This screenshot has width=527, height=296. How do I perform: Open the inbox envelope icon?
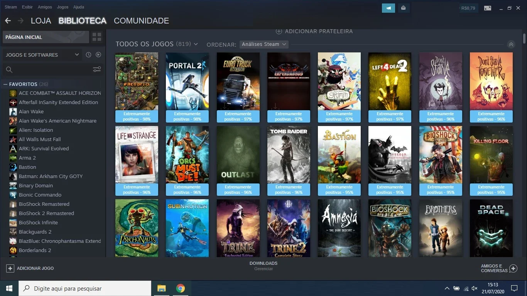point(404,8)
